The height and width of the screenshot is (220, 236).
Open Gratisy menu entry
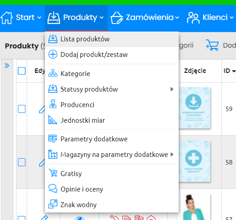tap(112, 173)
